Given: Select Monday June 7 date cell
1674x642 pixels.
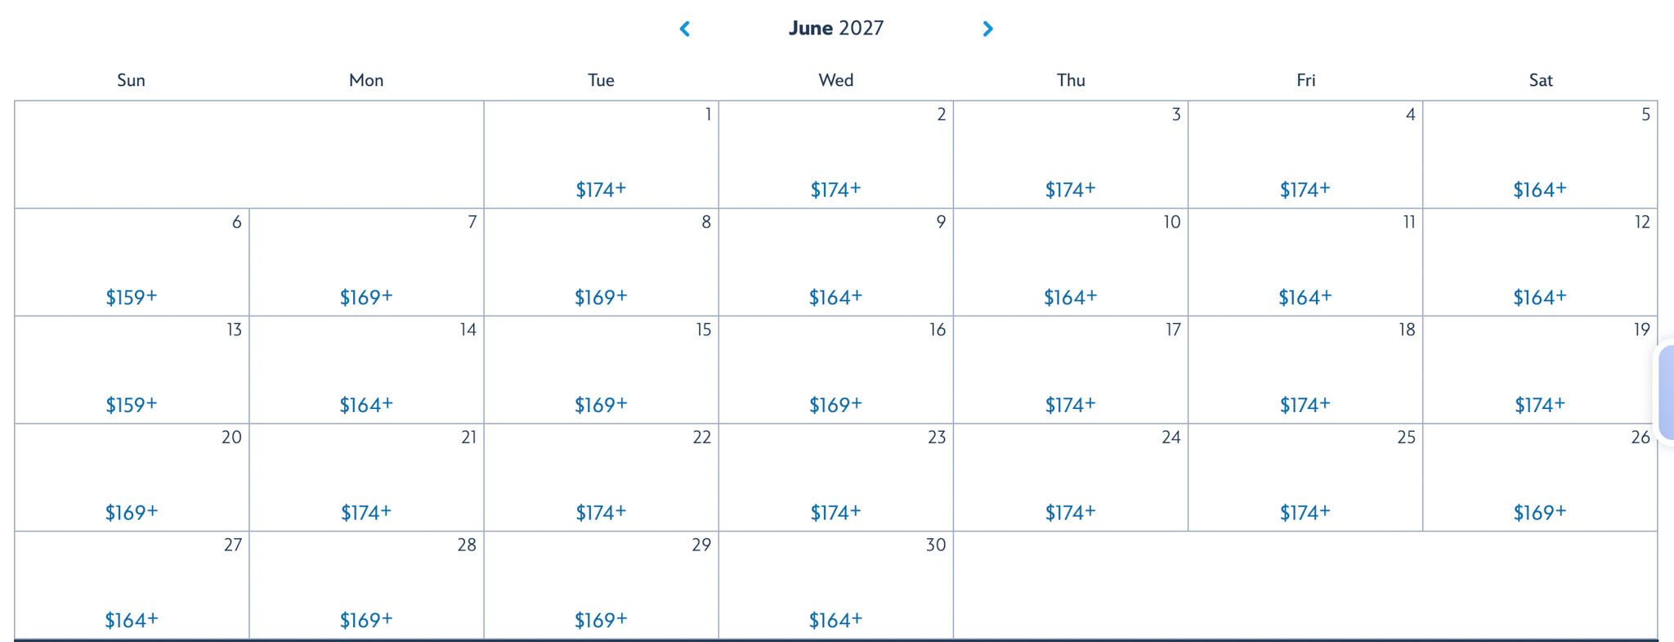Looking at the screenshot, I should click(366, 262).
